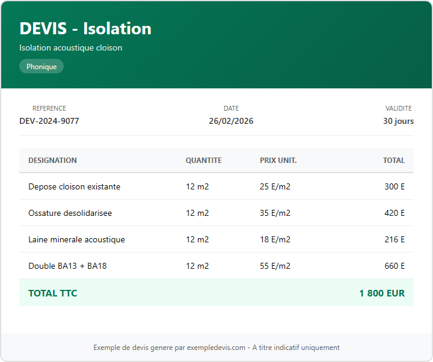
Task: Click the TOTAL TTC label
Action: point(52,293)
